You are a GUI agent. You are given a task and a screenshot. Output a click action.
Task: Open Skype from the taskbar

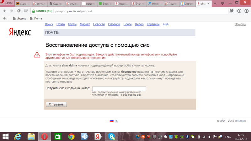coord(111,137)
